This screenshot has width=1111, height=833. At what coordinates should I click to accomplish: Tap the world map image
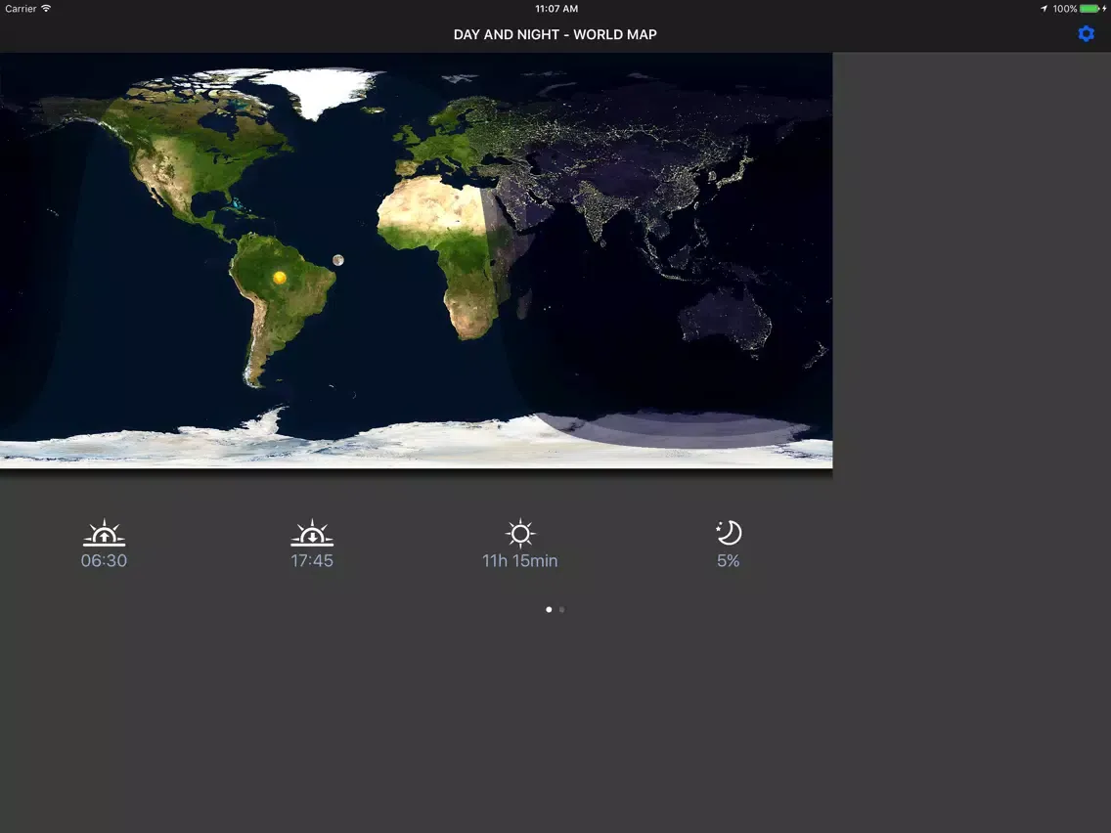click(x=416, y=260)
